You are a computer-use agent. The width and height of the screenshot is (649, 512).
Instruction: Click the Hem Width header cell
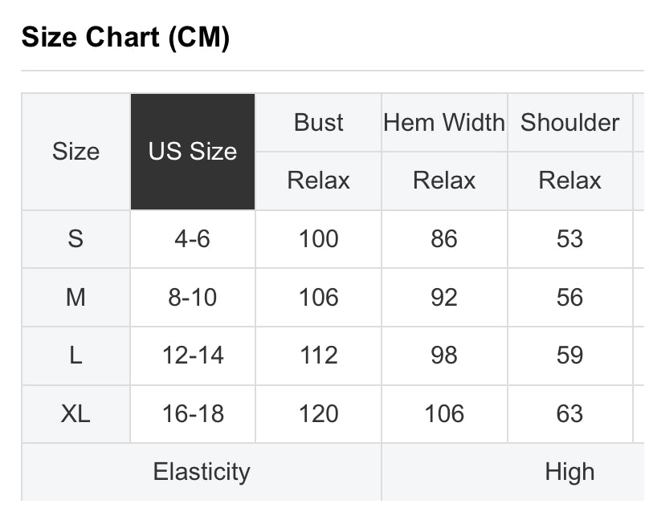pos(444,123)
